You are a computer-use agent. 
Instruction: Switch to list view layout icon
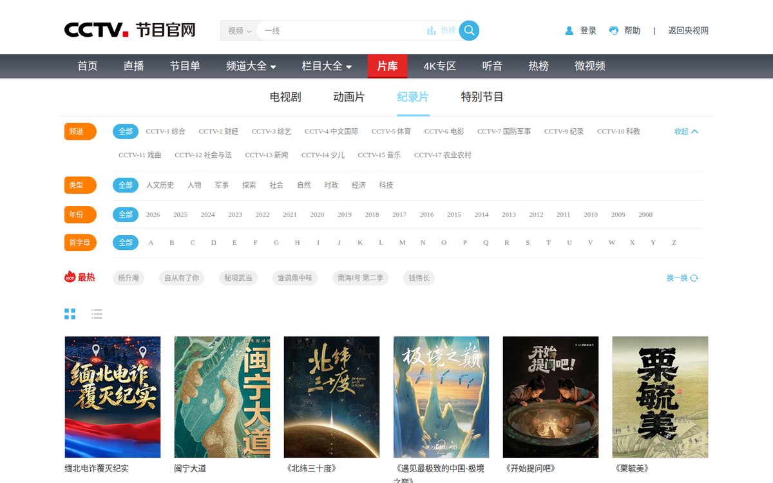(97, 314)
